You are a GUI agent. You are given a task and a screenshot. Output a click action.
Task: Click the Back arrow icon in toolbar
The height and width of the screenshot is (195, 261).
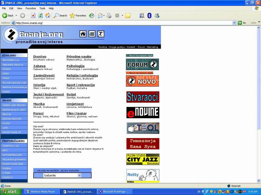point(5,16)
